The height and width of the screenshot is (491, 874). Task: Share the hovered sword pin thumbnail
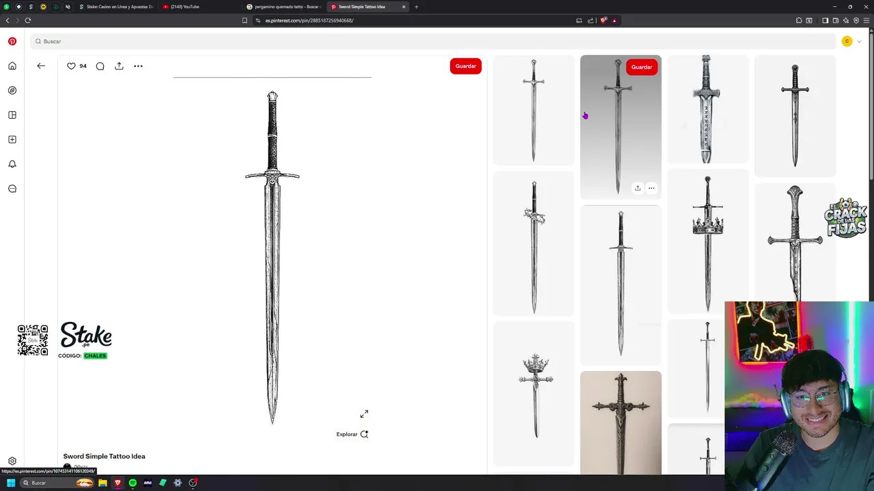coord(637,188)
